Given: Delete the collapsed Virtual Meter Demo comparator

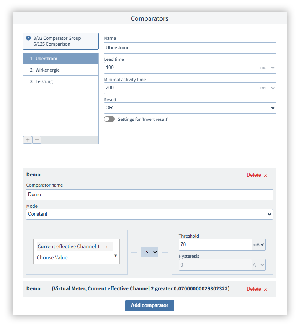Looking at the screenshot, I should pyautogui.click(x=257, y=289).
